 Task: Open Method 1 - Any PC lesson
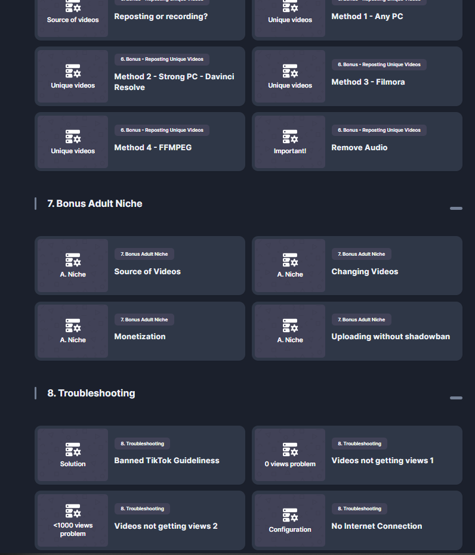click(367, 16)
